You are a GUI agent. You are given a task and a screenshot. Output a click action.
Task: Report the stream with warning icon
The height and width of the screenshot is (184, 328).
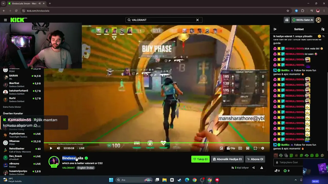pyautogui.click(x=262, y=168)
